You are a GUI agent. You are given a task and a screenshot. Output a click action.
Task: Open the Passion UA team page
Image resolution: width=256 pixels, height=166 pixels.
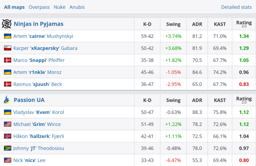(x=29, y=100)
